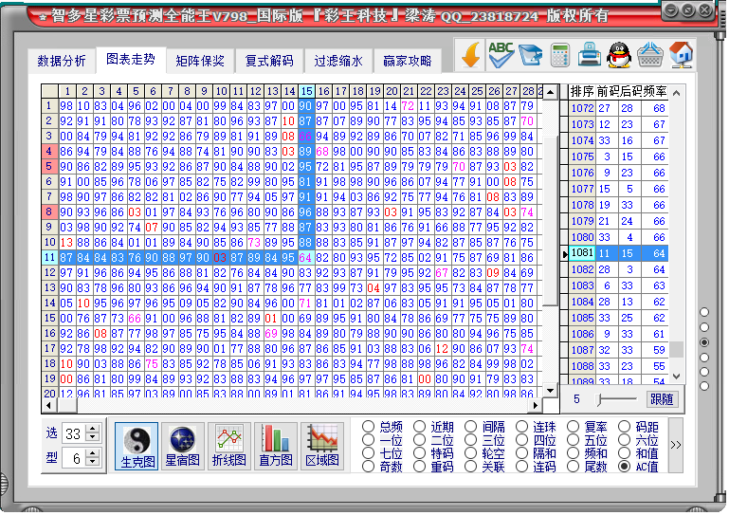Screen dimensions: 729x515
Task: Click row header 11 in grid
Action: coord(49,257)
